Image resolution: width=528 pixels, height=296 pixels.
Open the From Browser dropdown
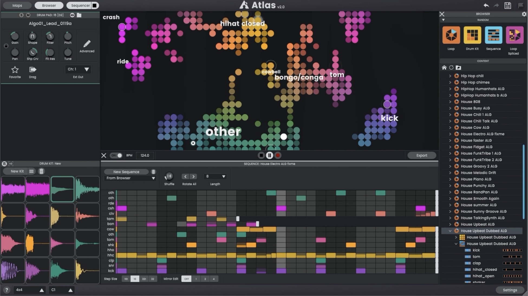pyautogui.click(x=130, y=178)
